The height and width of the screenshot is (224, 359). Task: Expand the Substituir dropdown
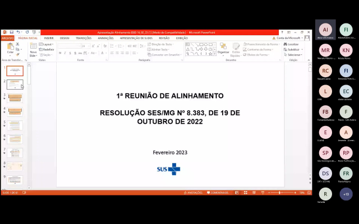pos(293,49)
